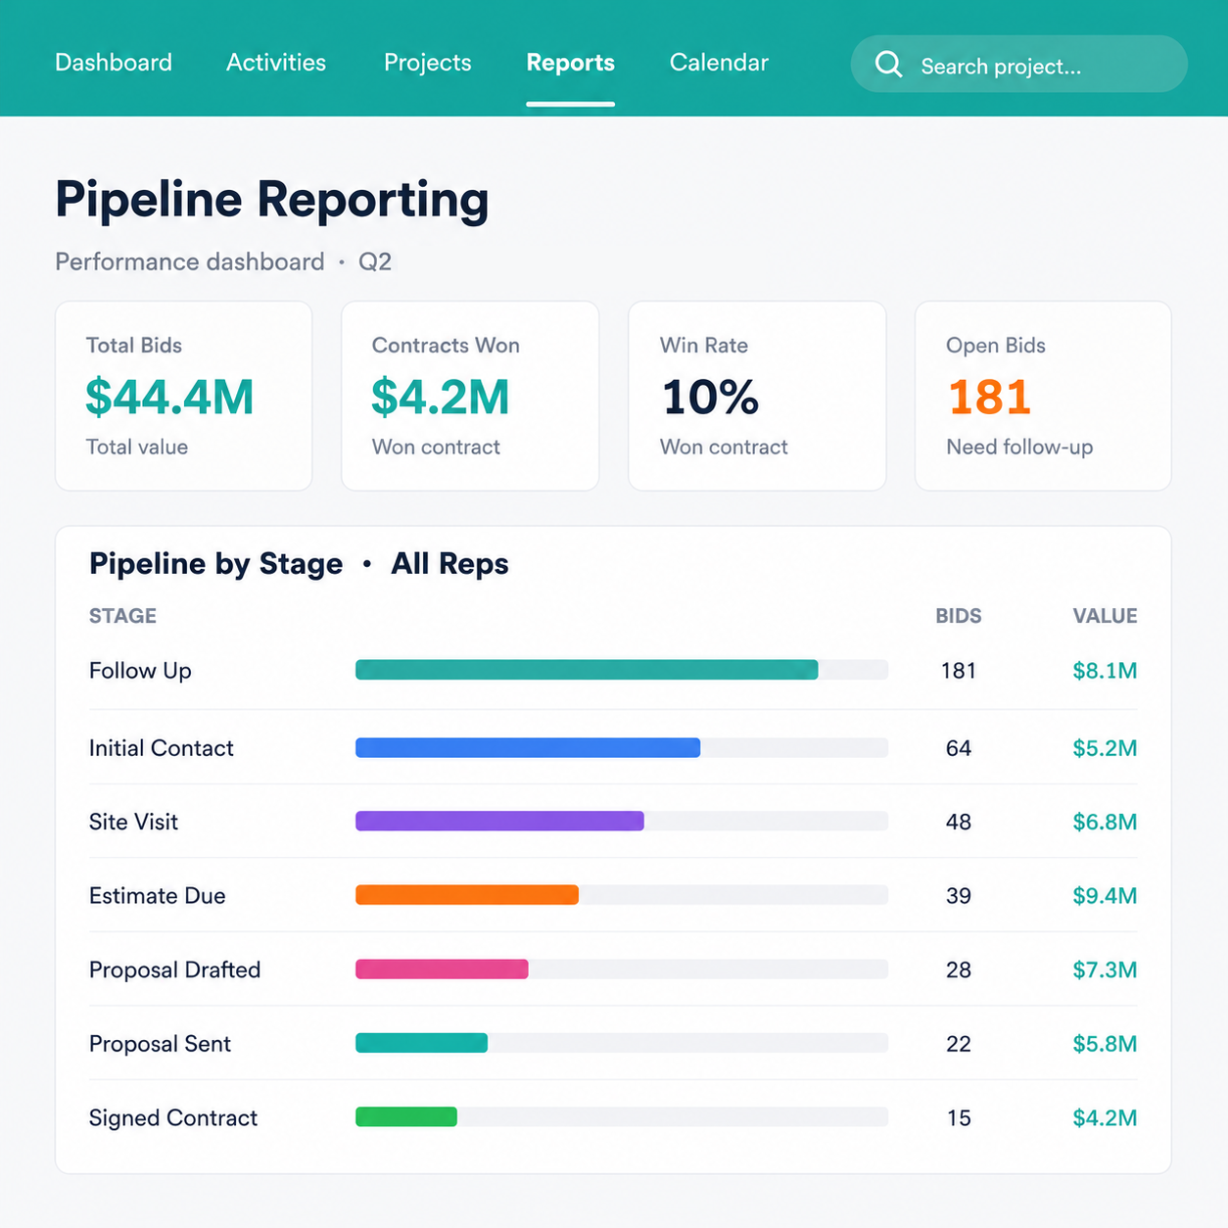Click the Proposal Drafted pink bar

click(442, 969)
